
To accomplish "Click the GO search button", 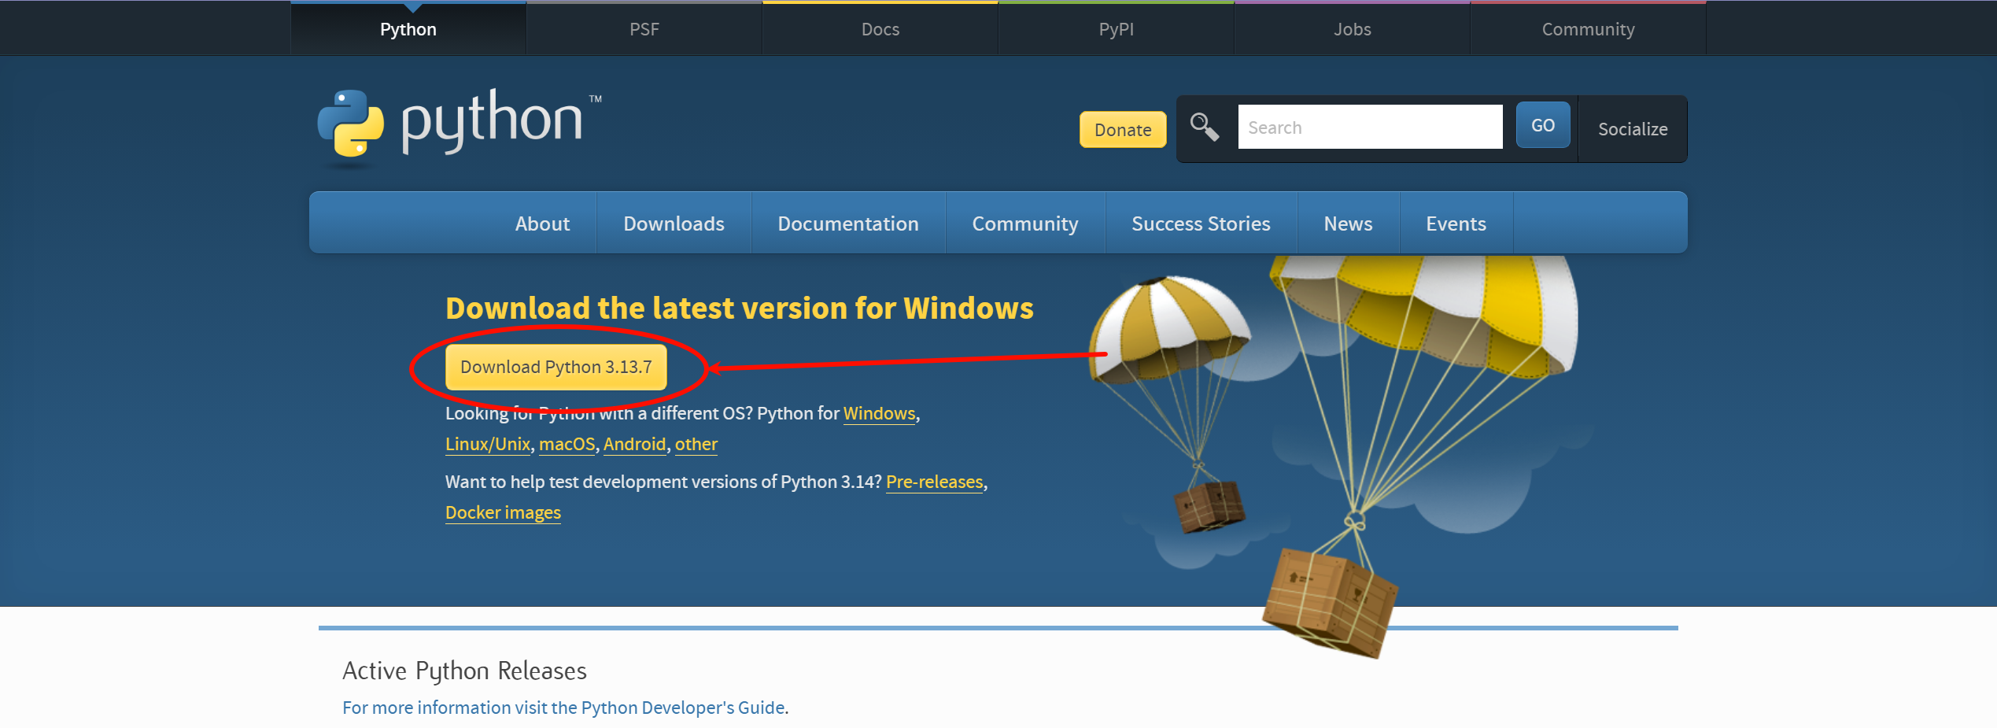I will click(1543, 125).
